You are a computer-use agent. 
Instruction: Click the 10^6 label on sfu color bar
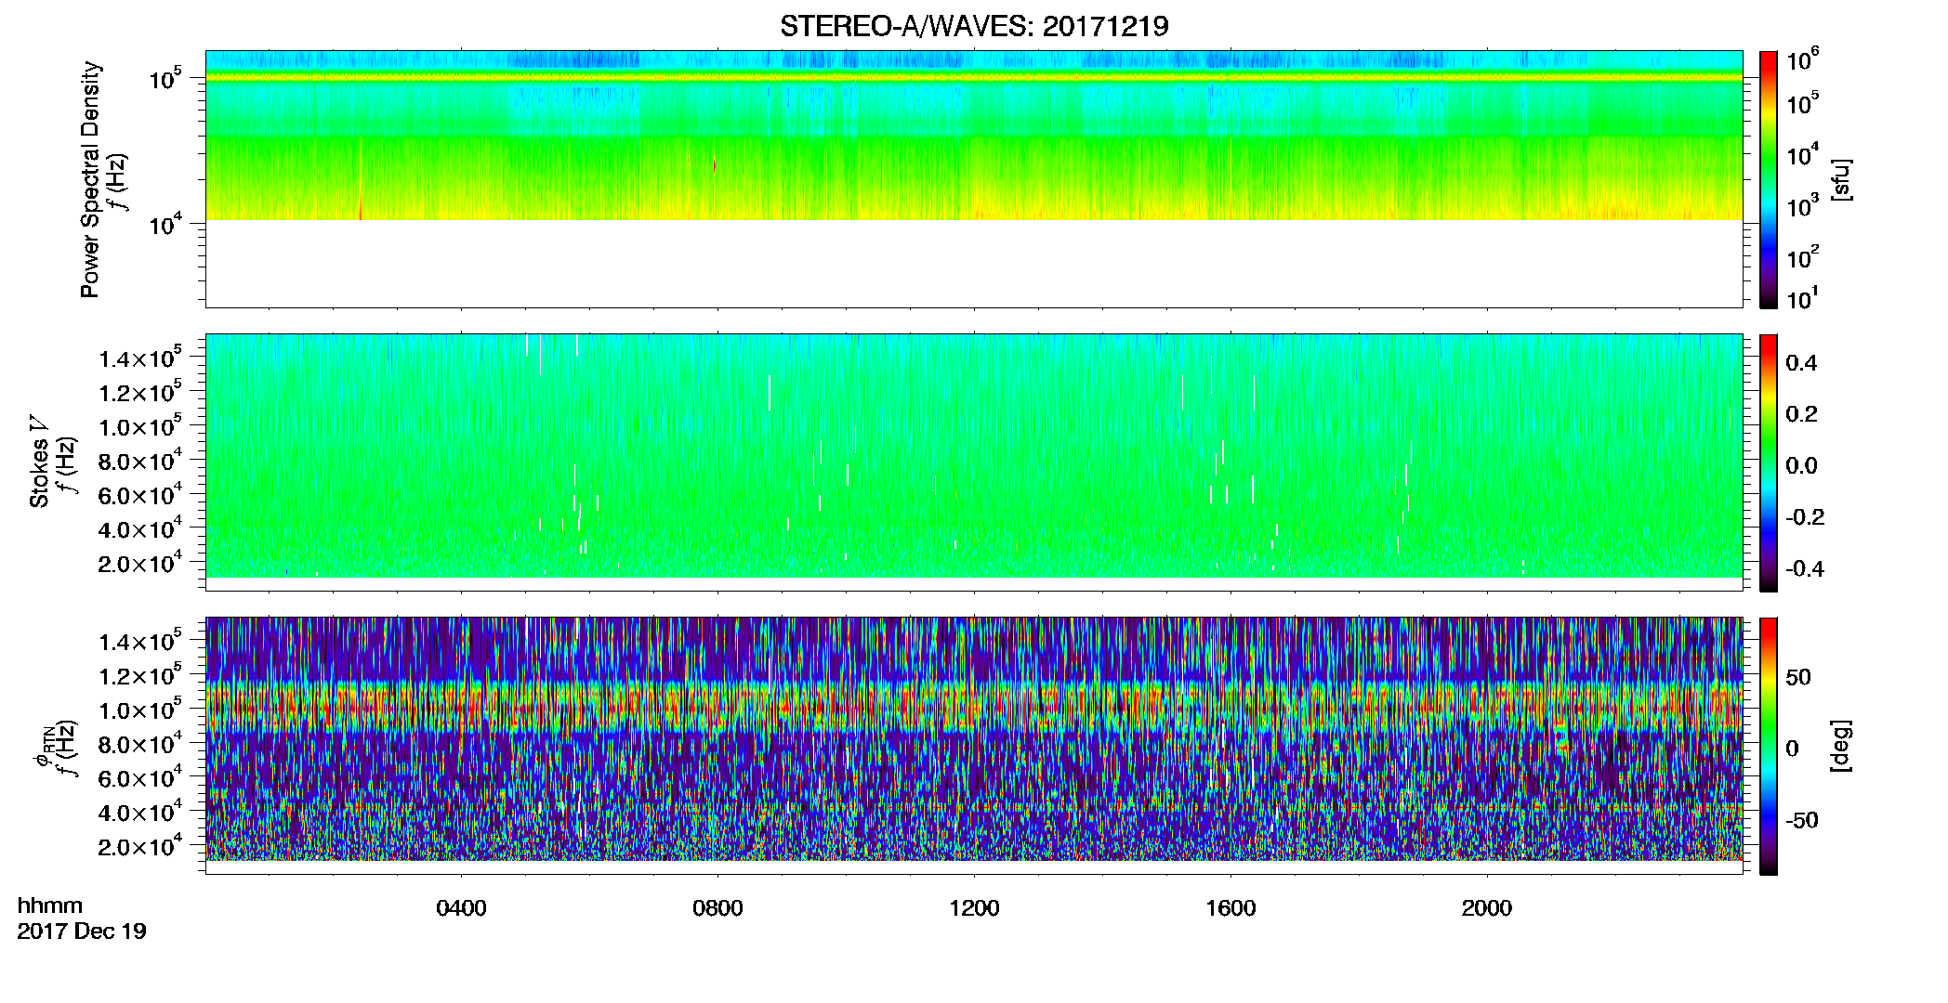[1802, 59]
